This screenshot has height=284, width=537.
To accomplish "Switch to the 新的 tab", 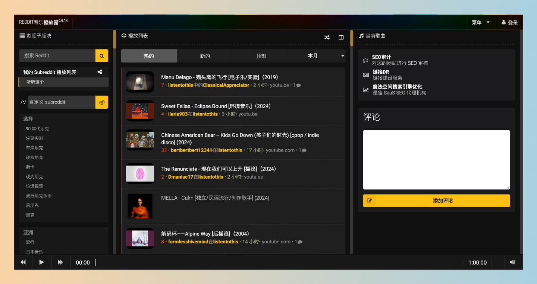I will click(x=205, y=55).
